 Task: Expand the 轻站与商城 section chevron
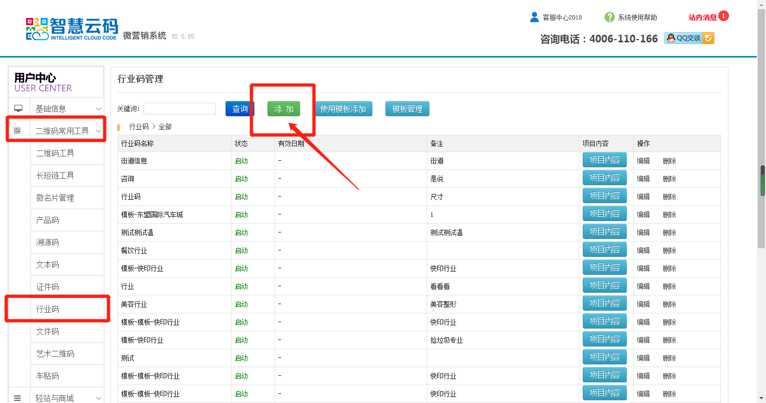(x=98, y=398)
